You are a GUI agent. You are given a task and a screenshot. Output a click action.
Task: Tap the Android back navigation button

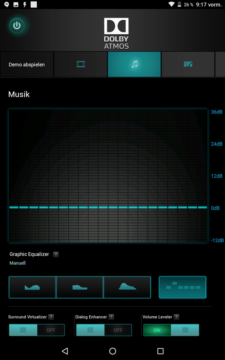point(65,351)
